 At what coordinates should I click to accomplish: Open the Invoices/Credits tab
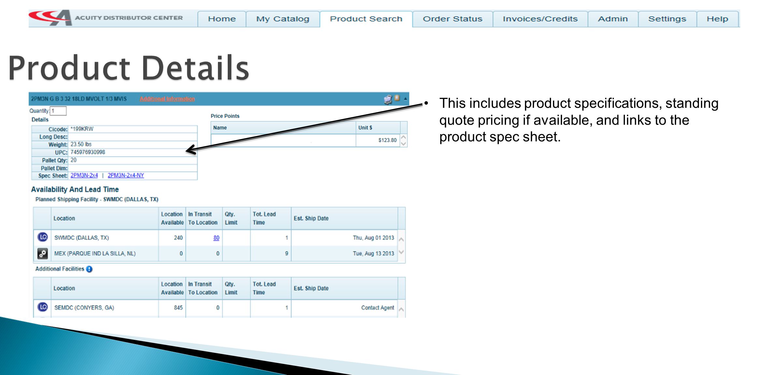pos(540,19)
